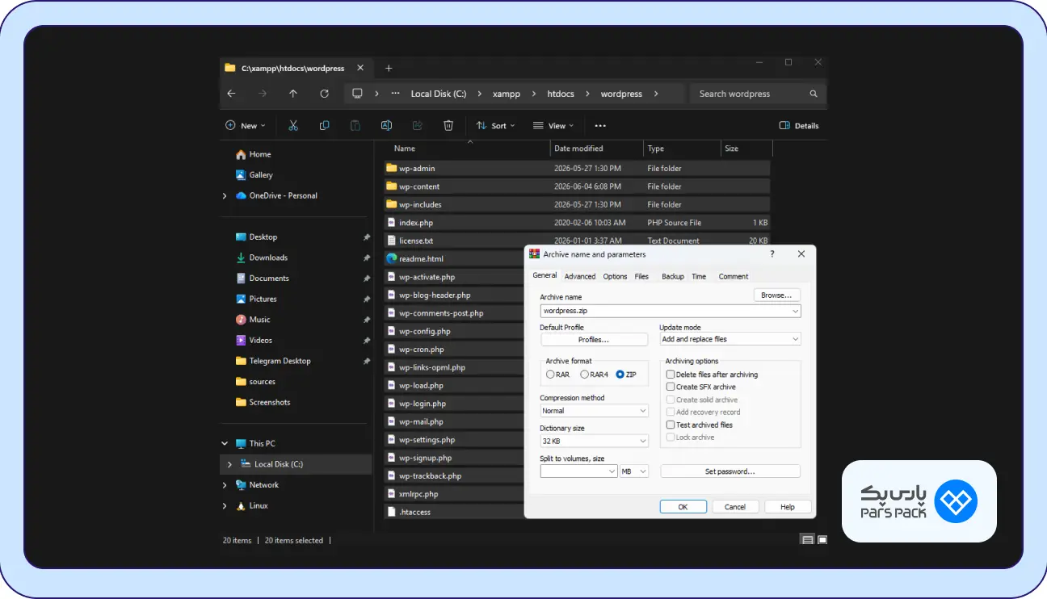Click the xampp breadcrumb in address bar
The image size is (1047, 599).
coord(505,94)
